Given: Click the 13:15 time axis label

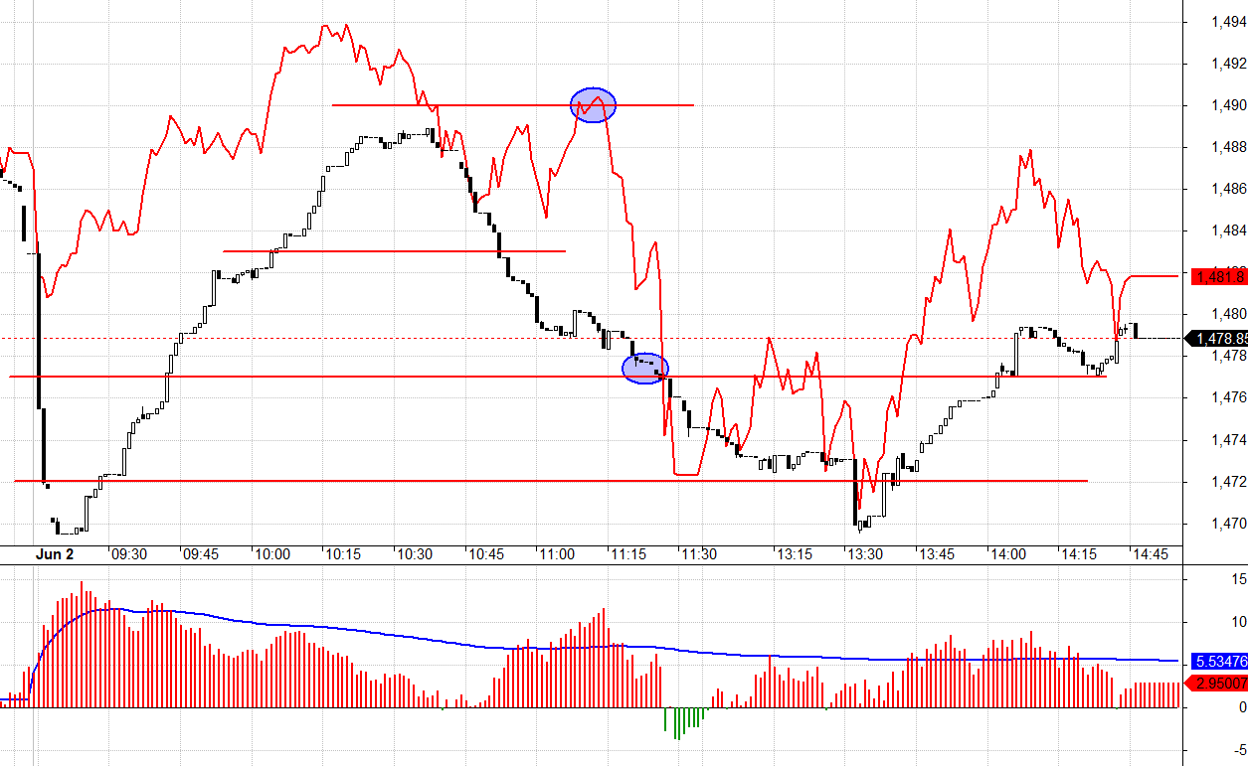Looking at the screenshot, I should pos(795,554).
